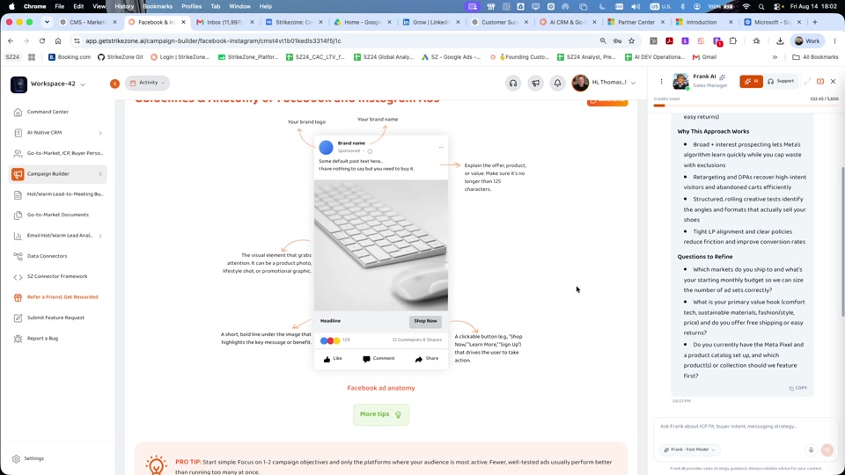Open the Activity dropdown
Image resolution: width=845 pixels, height=475 pixels.
coord(147,83)
